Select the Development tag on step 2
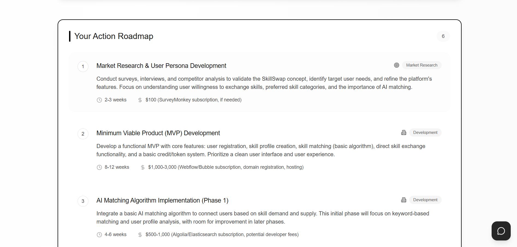 tap(425, 132)
